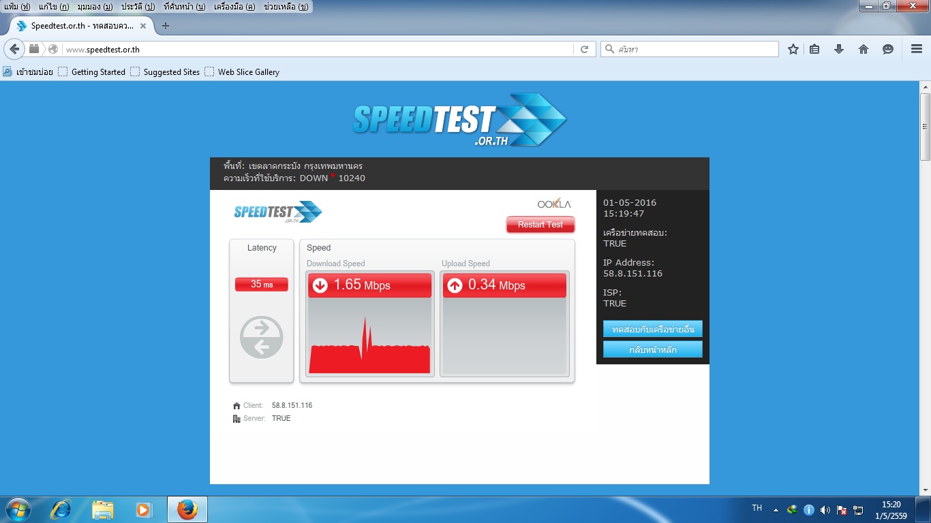Click the volume speaker tray icon

(x=825, y=509)
